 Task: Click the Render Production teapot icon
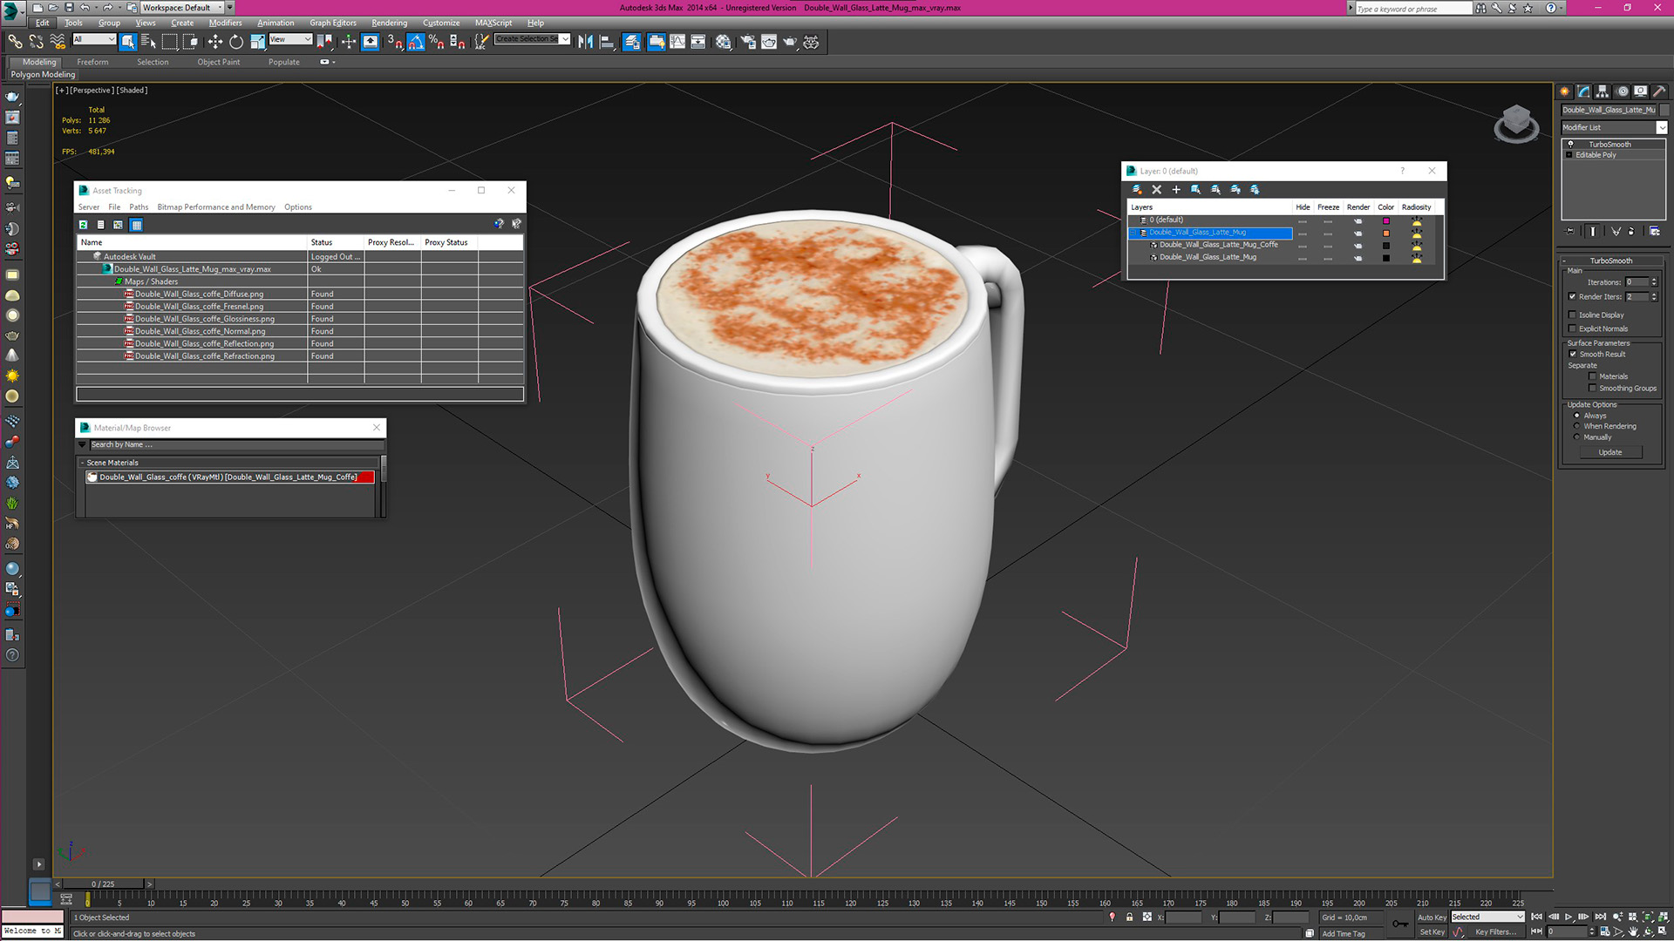tap(790, 42)
